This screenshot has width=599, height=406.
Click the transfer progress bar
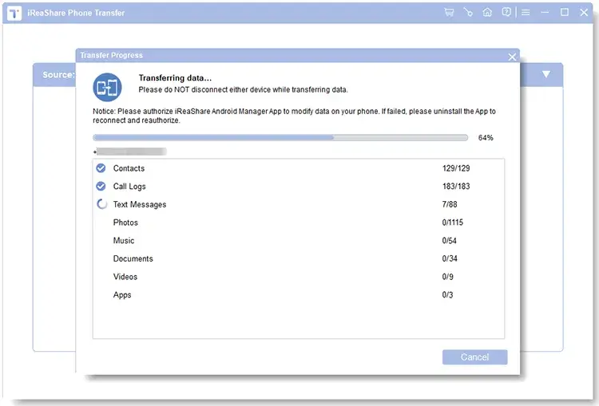point(280,137)
